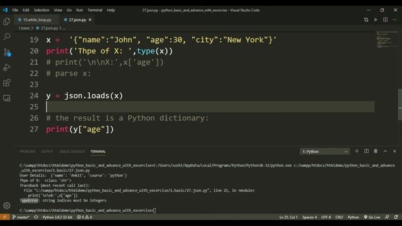Select Python 3.8.2 32-bit interpreter

click(57, 217)
